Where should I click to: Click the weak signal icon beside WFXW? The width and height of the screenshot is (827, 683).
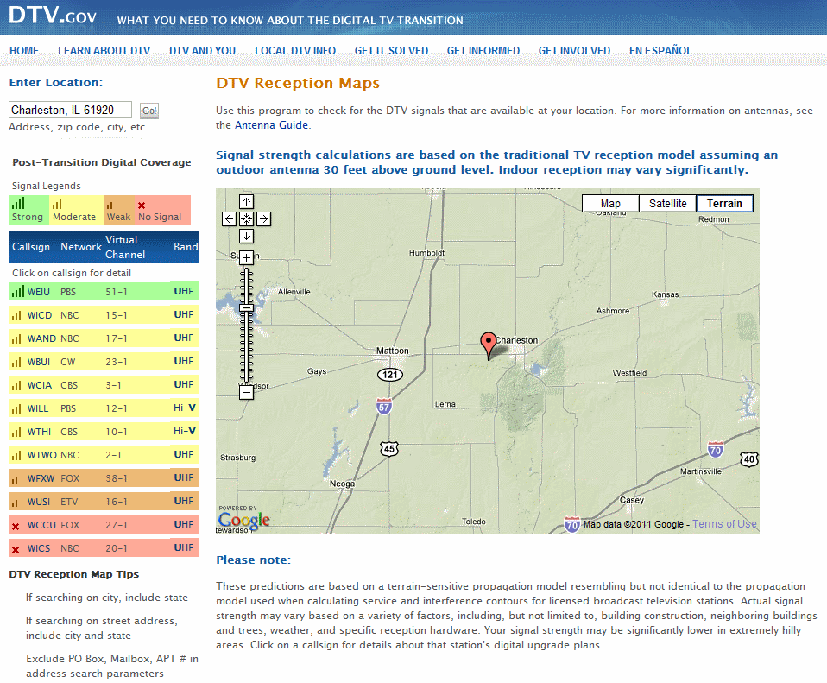16,479
